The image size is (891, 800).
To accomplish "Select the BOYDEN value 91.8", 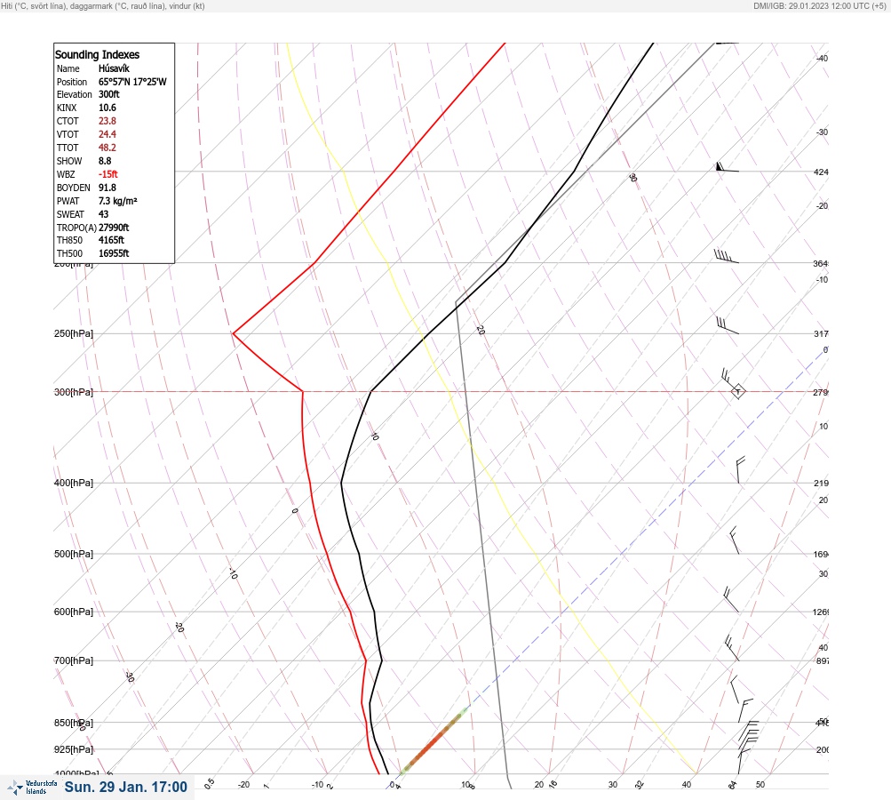I will (x=107, y=188).
